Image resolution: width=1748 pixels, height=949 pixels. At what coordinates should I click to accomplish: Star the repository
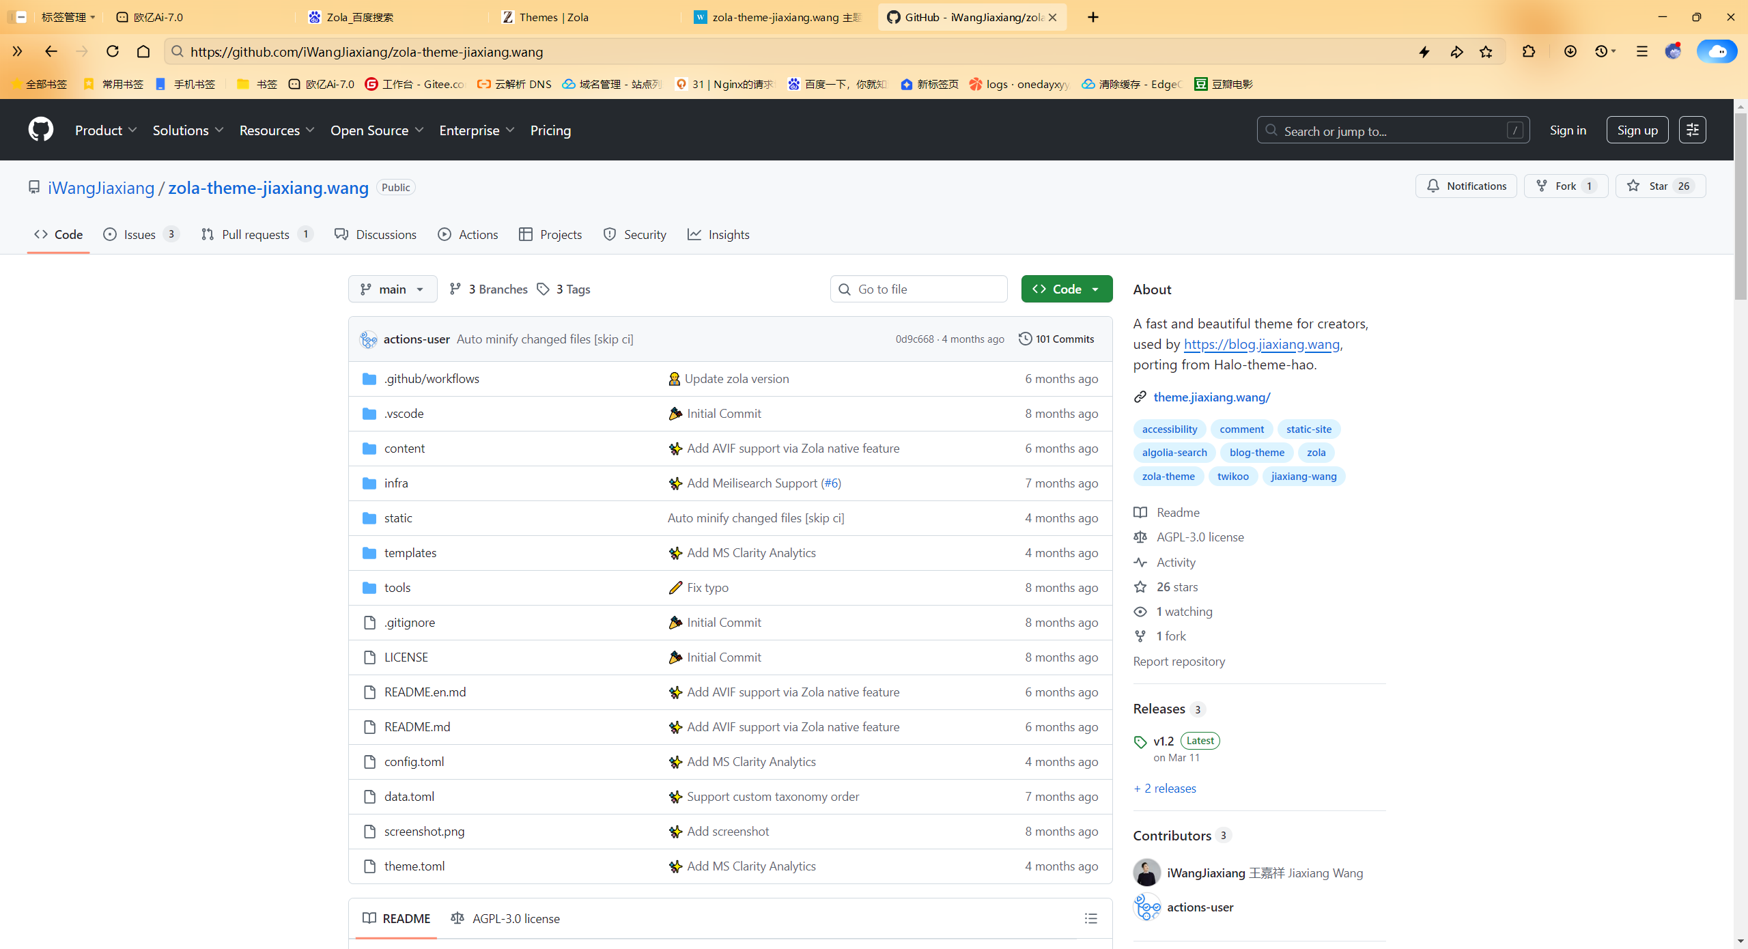point(1661,186)
